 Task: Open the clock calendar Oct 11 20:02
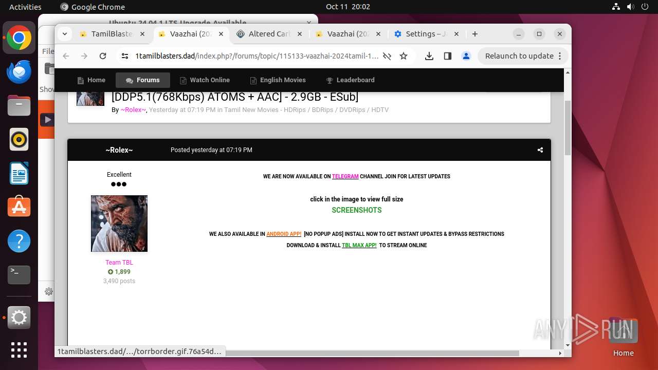point(348,7)
